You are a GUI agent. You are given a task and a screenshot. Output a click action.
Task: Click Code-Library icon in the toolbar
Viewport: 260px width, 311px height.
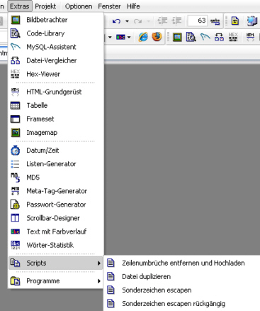(191, 37)
